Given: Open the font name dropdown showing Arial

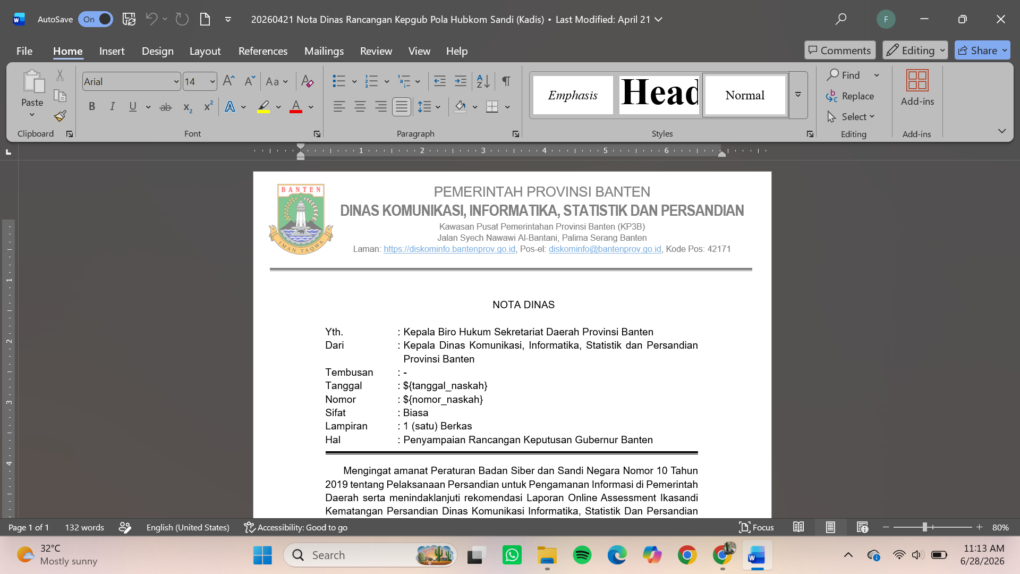Looking at the screenshot, I should (x=131, y=81).
